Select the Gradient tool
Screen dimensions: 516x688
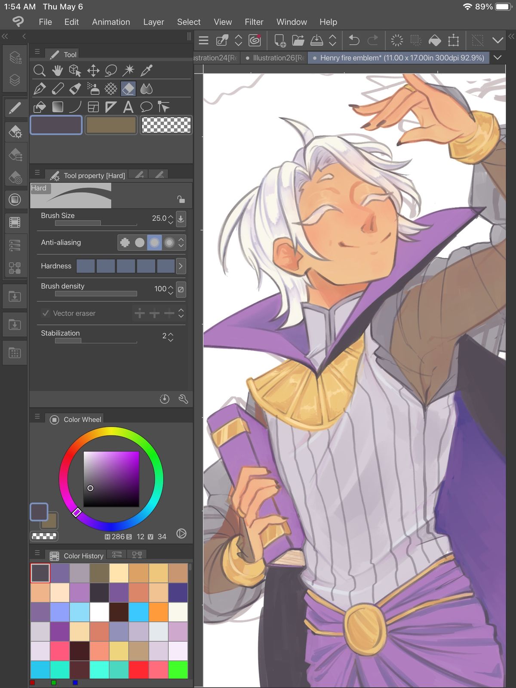[57, 107]
